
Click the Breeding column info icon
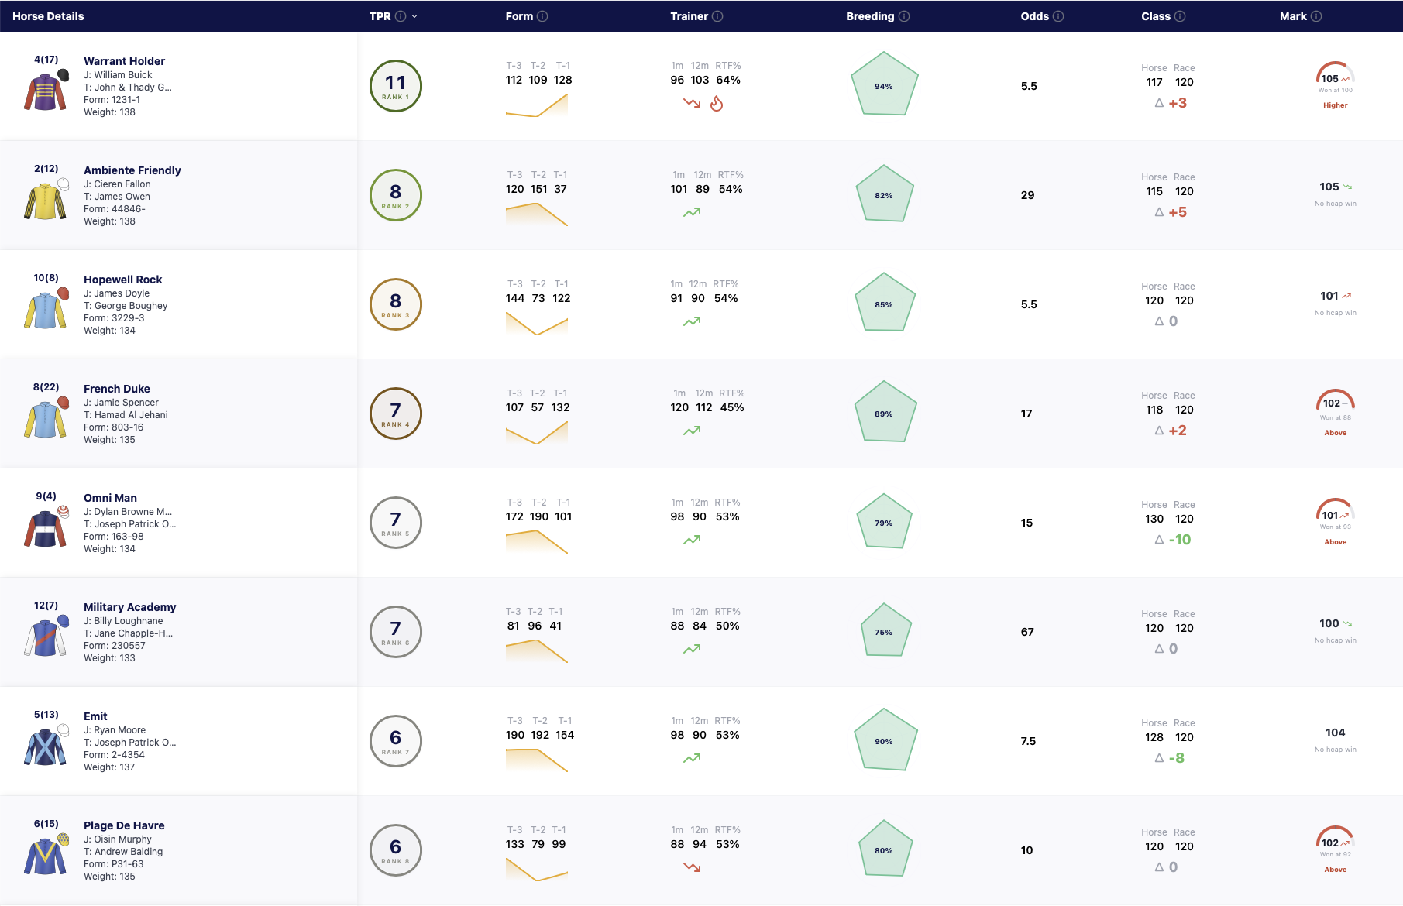click(x=904, y=16)
